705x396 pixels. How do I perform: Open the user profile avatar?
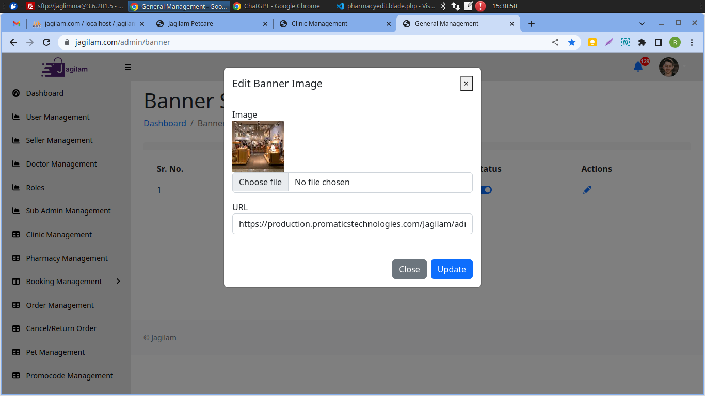coord(668,67)
